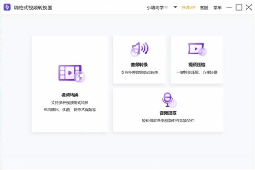
Task: Select the 音频转换 title label
Action: [x=139, y=65]
